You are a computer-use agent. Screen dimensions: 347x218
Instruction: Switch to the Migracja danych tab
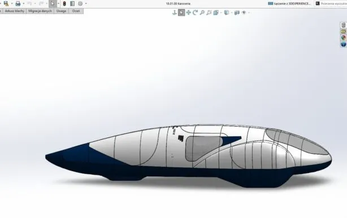(x=40, y=11)
